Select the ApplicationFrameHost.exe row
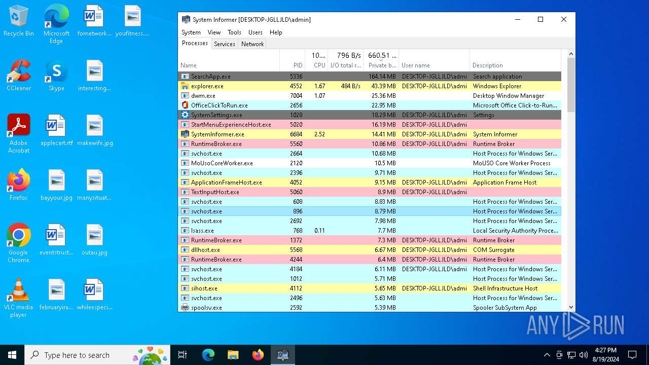 pyautogui.click(x=370, y=182)
